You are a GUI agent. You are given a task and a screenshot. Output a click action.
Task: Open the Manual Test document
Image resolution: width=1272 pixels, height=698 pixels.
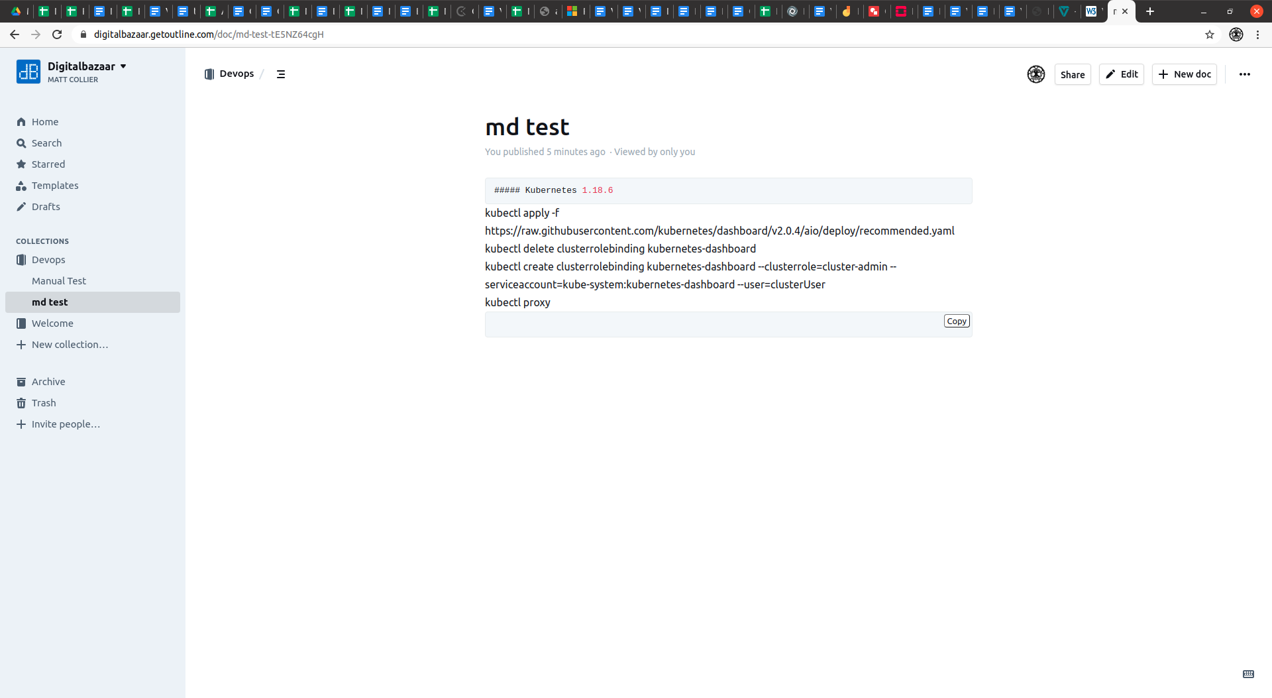tap(59, 281)
